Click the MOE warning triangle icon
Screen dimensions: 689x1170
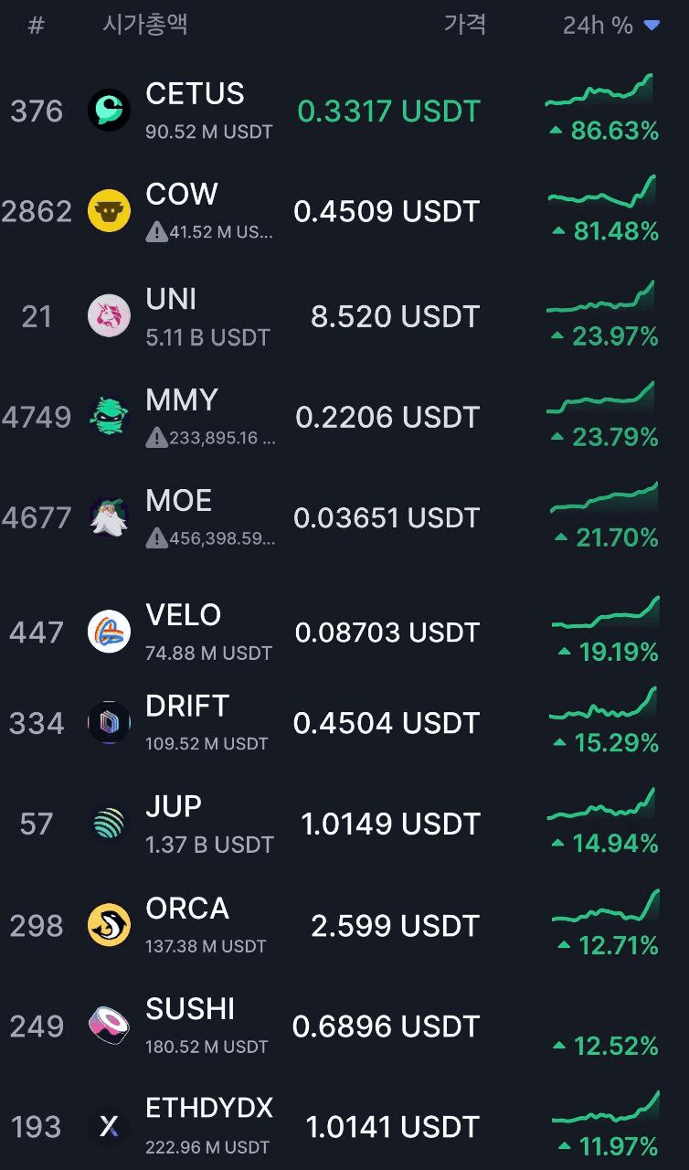click(156, 538)
